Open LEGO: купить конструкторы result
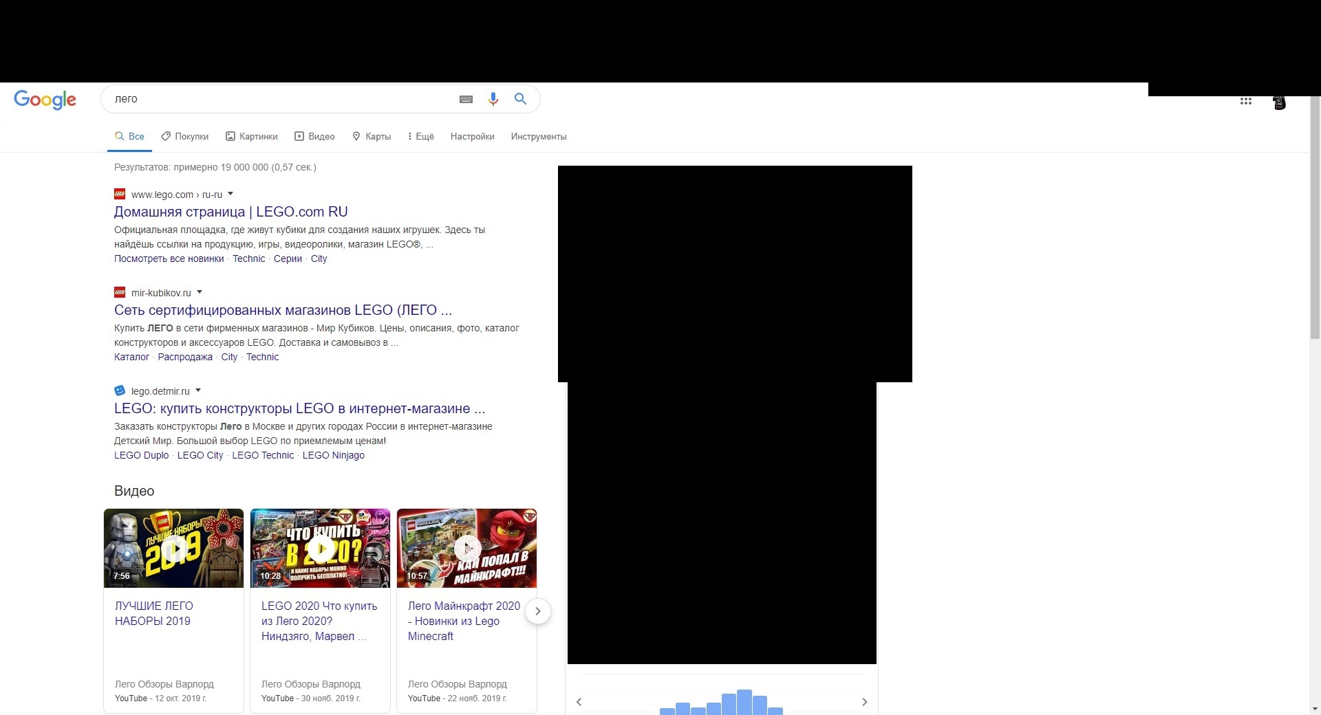 point(300,408)
